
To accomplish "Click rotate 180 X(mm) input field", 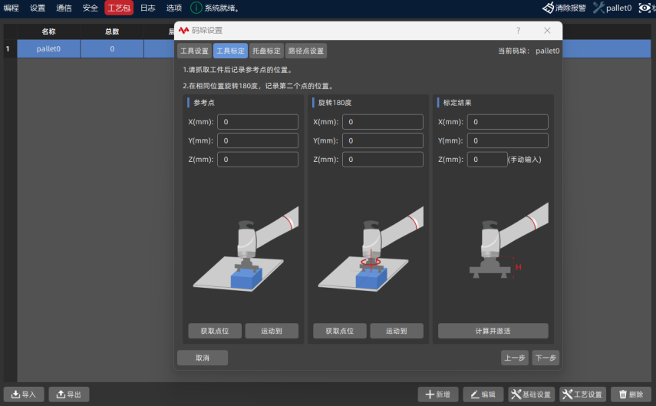I will pos(383,122).
